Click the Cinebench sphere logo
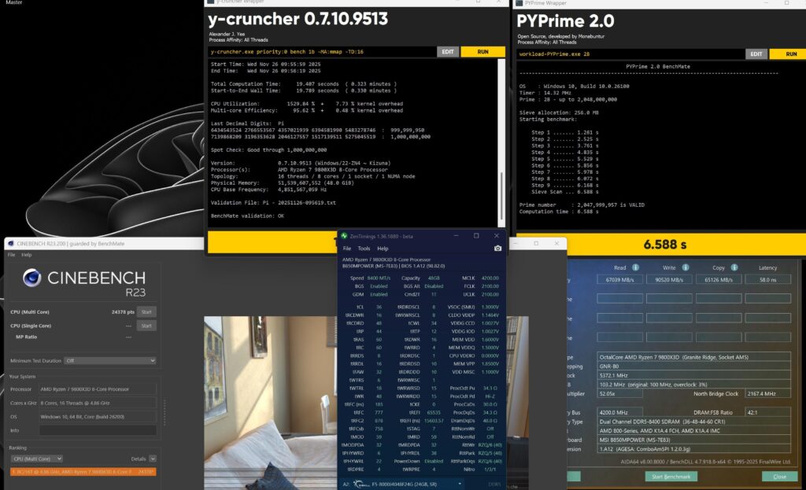 pyautogui.click(x=31, y=278)
